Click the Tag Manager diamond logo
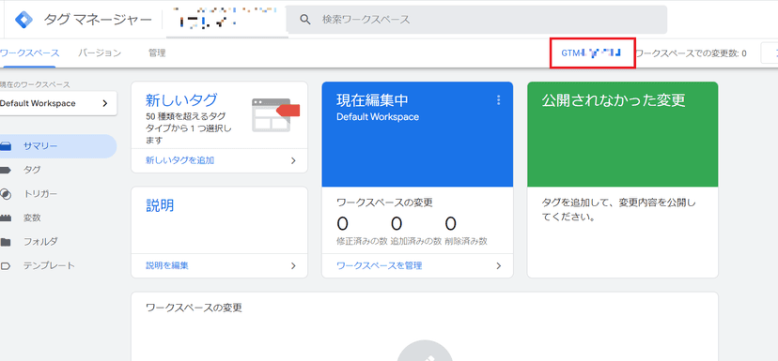The height and width of the screenshot is (361, 778). pos(23,20)
